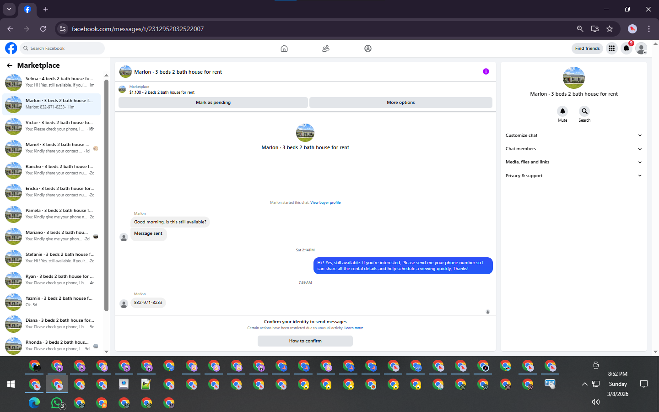Image resolution: width=659 pixels, height=412 pixels.
Task: Open the purple conversation info icon
Action: click(486, 71)
